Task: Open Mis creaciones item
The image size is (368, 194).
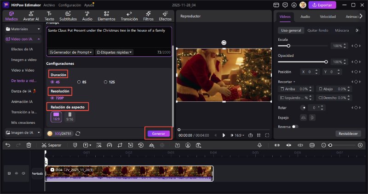Action: [x=23, y=122]
